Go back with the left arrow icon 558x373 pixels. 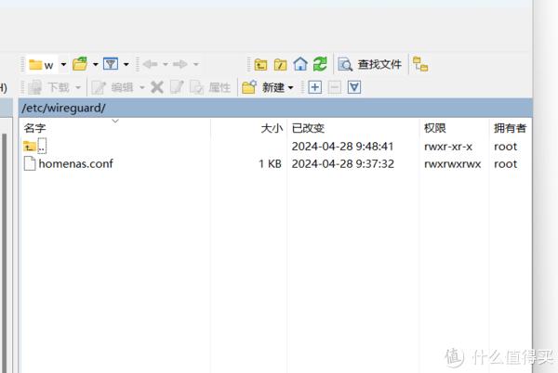tap(150, 64)
